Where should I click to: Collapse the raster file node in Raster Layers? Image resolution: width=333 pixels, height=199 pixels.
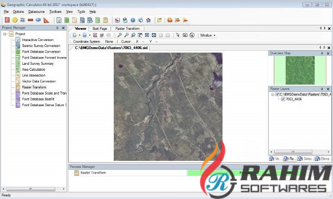[x=273, y=95]
